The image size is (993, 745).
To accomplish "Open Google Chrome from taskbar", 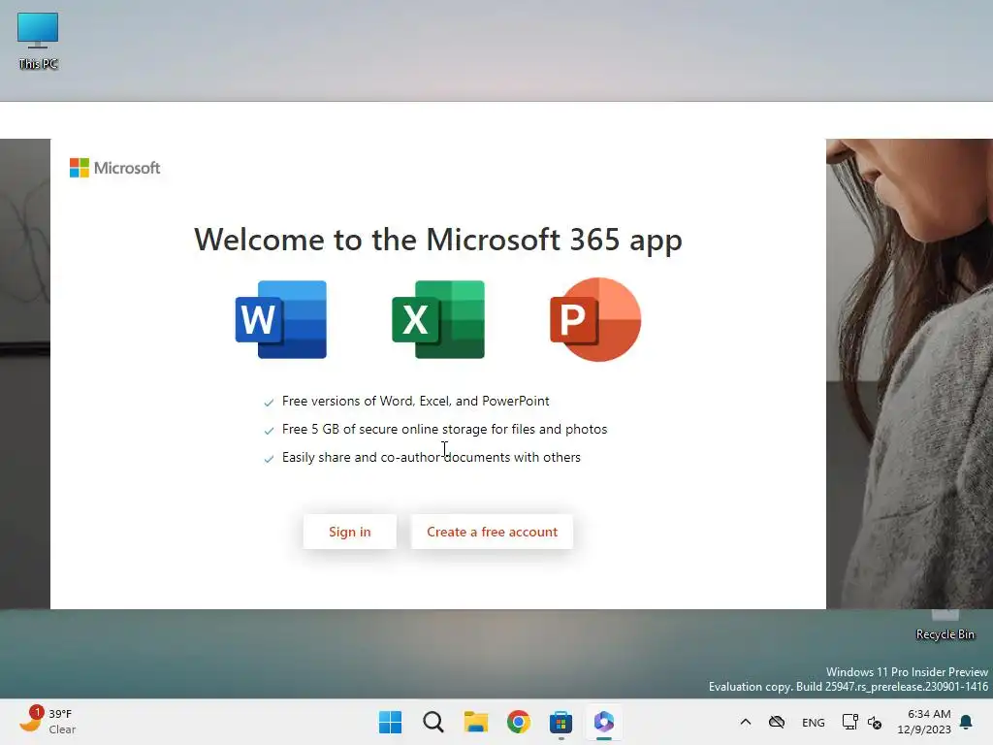I will point(519,722).
